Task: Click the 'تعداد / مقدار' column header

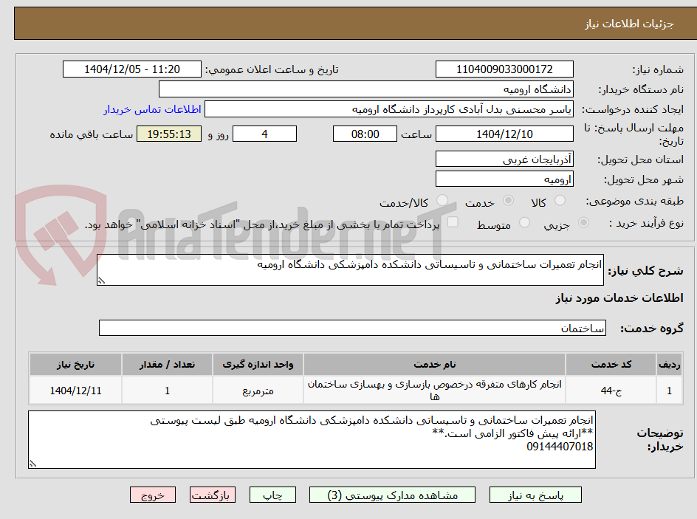Action: pyautogui.click(x=167, y=365)
